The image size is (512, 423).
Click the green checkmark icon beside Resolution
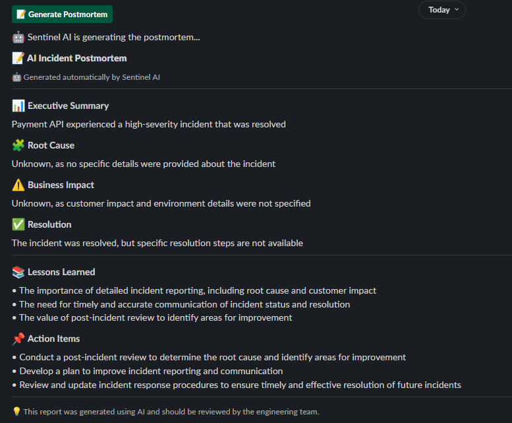(x=18, y=224)
